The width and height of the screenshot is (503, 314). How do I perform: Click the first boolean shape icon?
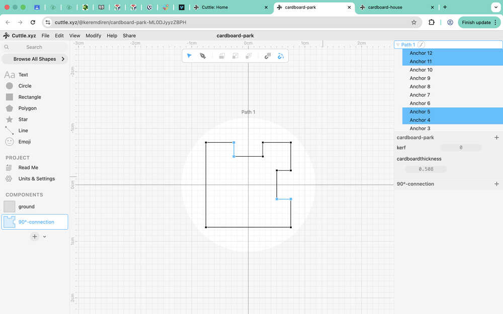pyautogui.click(x=222, y=56)
